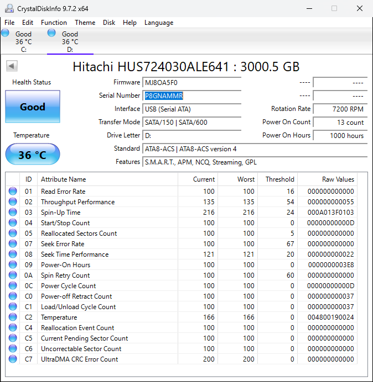Open the File menu
The image size is (373, 382).
(9, 23)
